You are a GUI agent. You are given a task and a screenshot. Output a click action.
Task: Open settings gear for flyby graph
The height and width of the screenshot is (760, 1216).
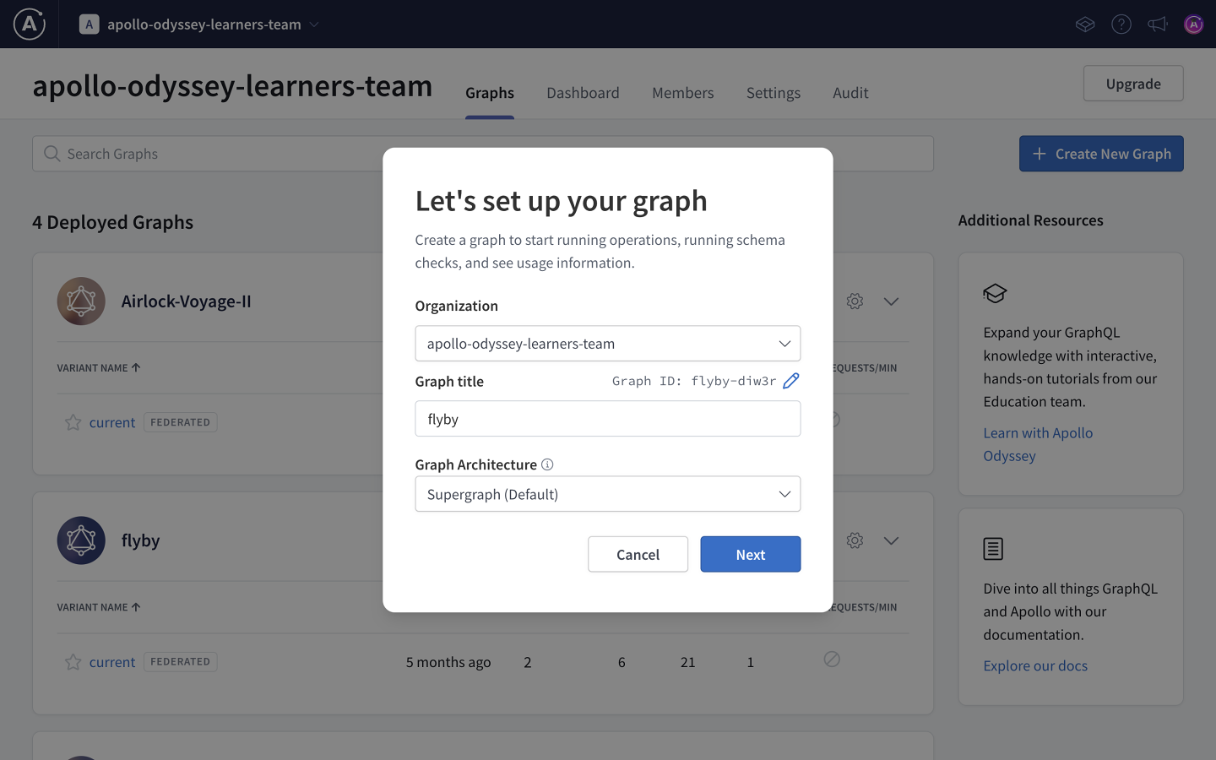[x=855, y=540]
